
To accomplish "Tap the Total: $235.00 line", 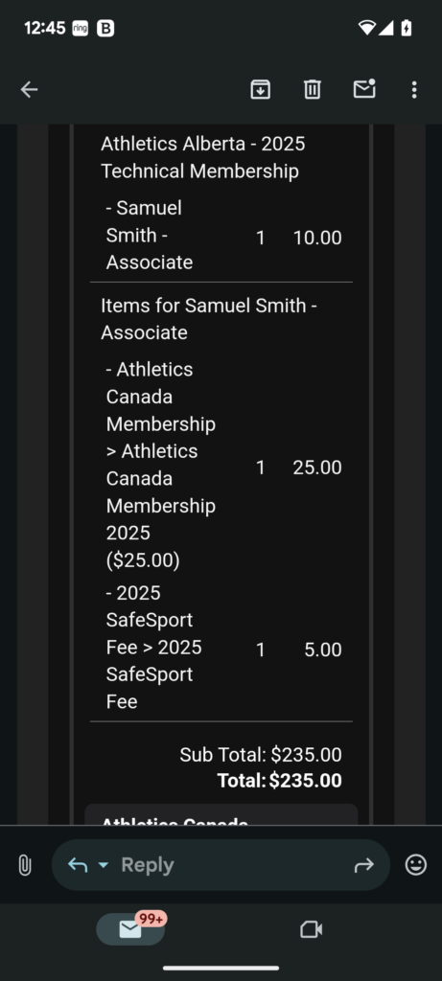I will pyautogui.click(x=279, y=781).
